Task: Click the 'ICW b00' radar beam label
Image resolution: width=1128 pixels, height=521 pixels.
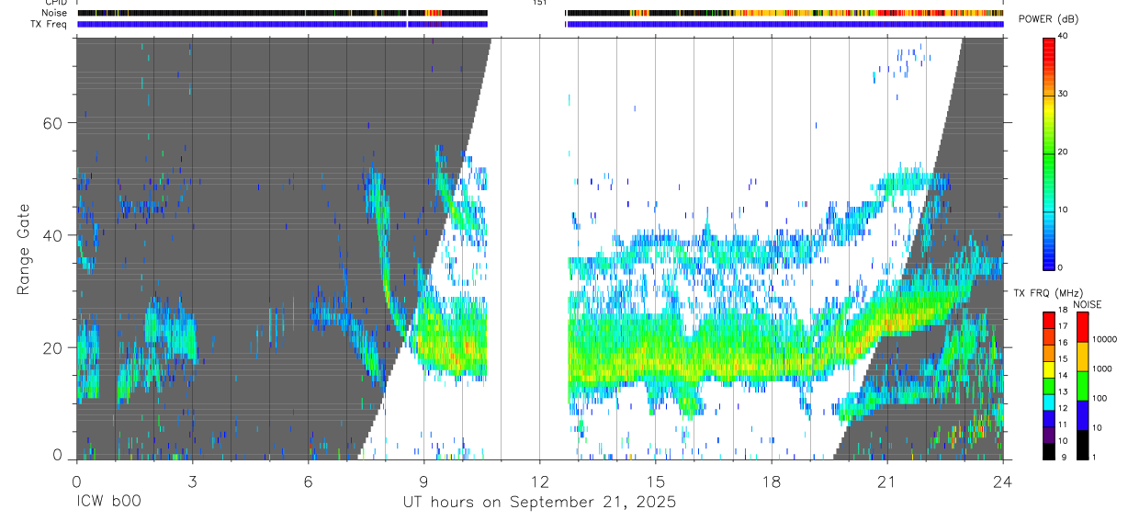Action: (108, 503)
